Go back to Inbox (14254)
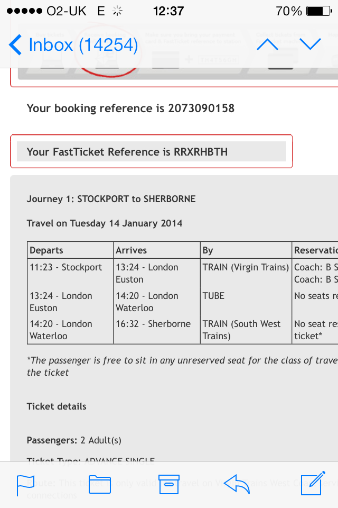 pyautogui.click(x=74, y=45)
